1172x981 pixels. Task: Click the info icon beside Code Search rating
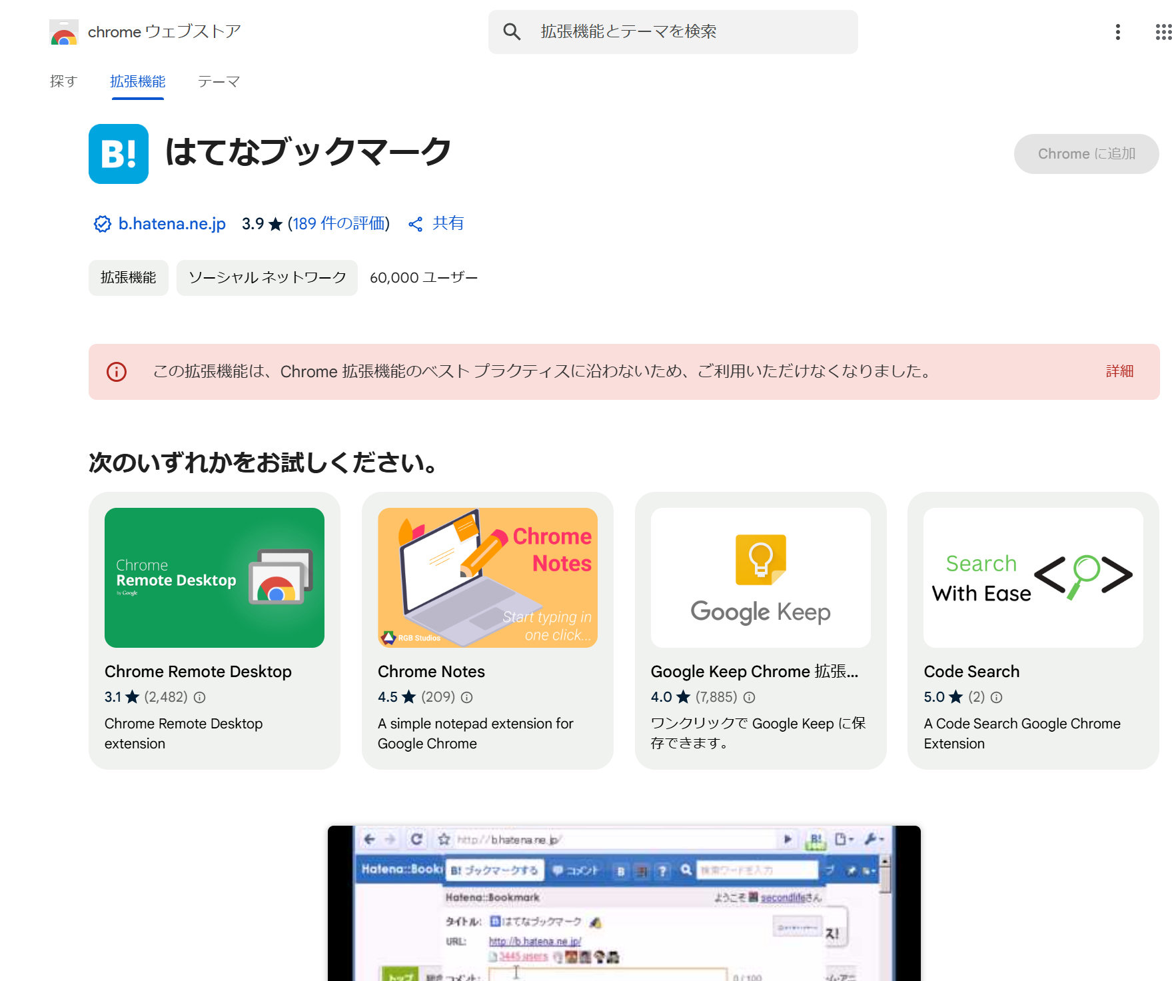tap(997, 698)
